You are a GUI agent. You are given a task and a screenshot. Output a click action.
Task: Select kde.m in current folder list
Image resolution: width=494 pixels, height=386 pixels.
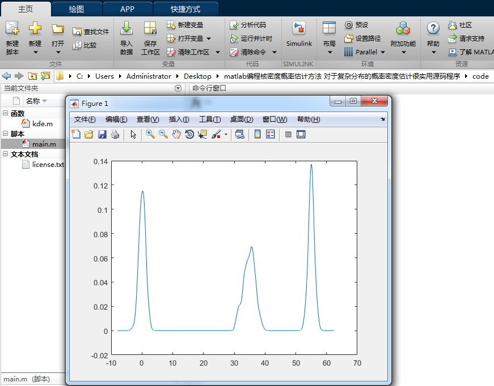37,123
